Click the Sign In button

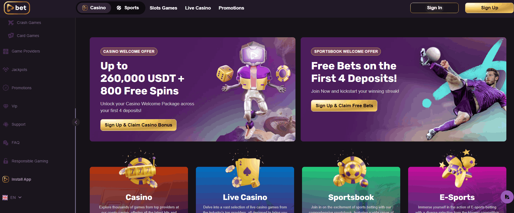click(434, 8)
